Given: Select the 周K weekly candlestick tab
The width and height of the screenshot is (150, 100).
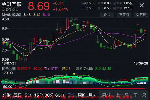Looking at the screenshot, I should pos(81,95).
